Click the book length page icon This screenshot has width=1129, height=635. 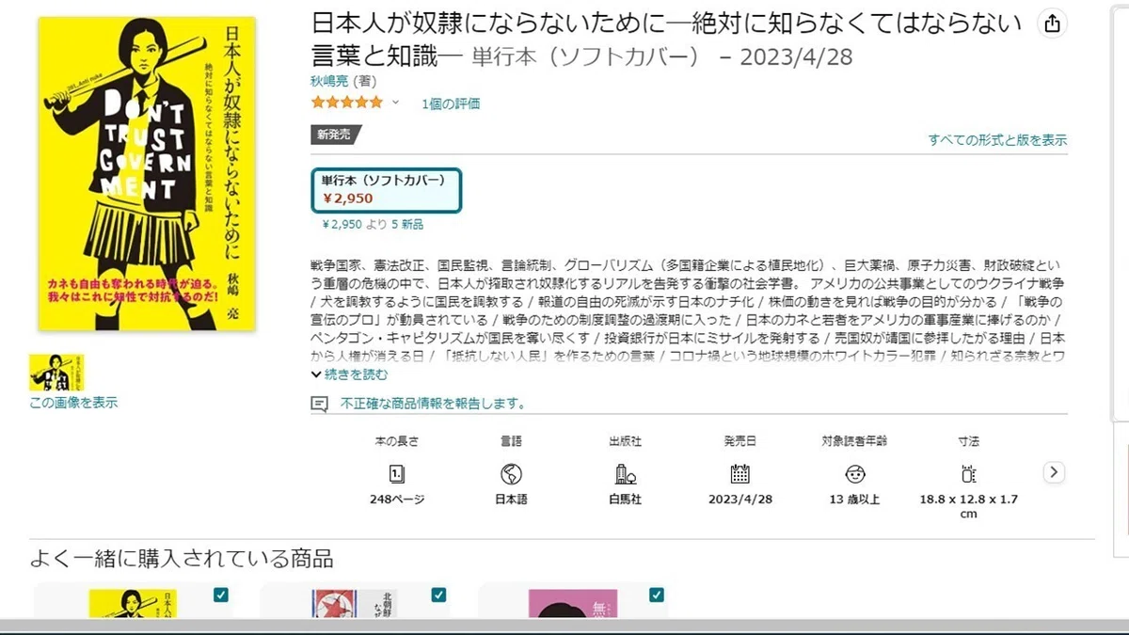[397, 473]
